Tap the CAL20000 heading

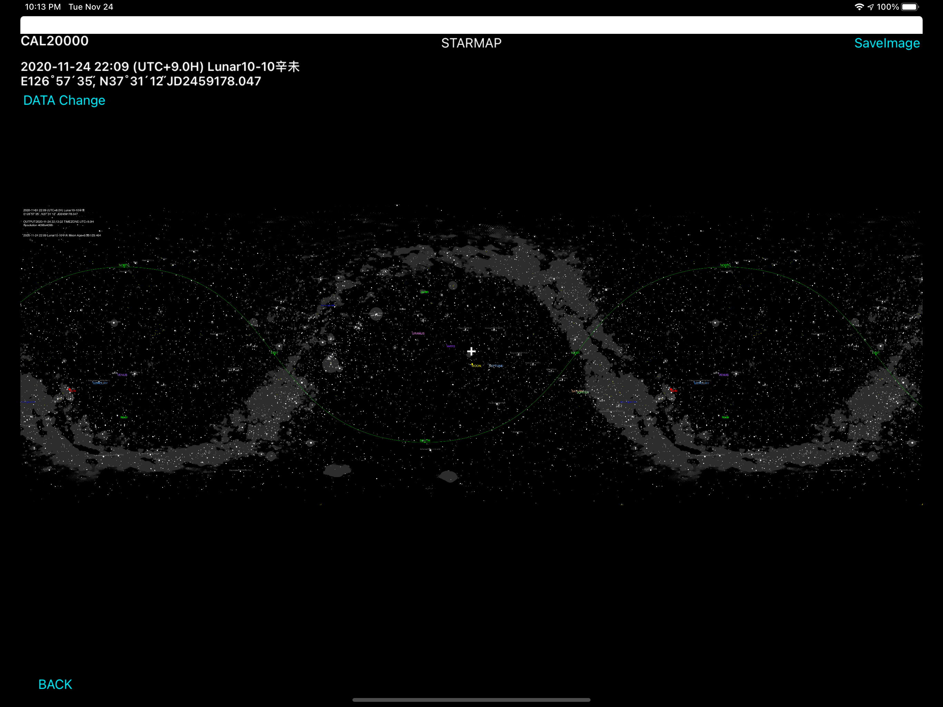point(55,41)
